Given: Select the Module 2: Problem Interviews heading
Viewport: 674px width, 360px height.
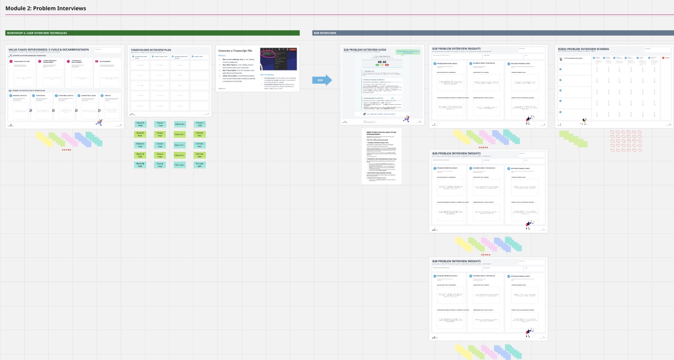Looking at the screenshot, I should click(46, 8).
